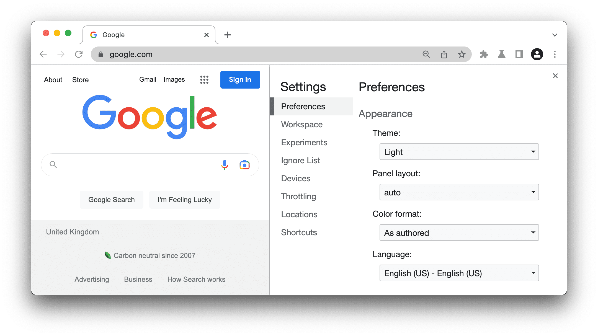Click the I'm Feeling Lucky button
The image size is (598, 336).
184,200
